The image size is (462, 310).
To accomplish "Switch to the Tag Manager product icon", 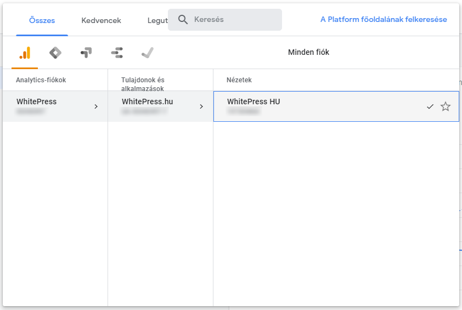I will point(55,53).
